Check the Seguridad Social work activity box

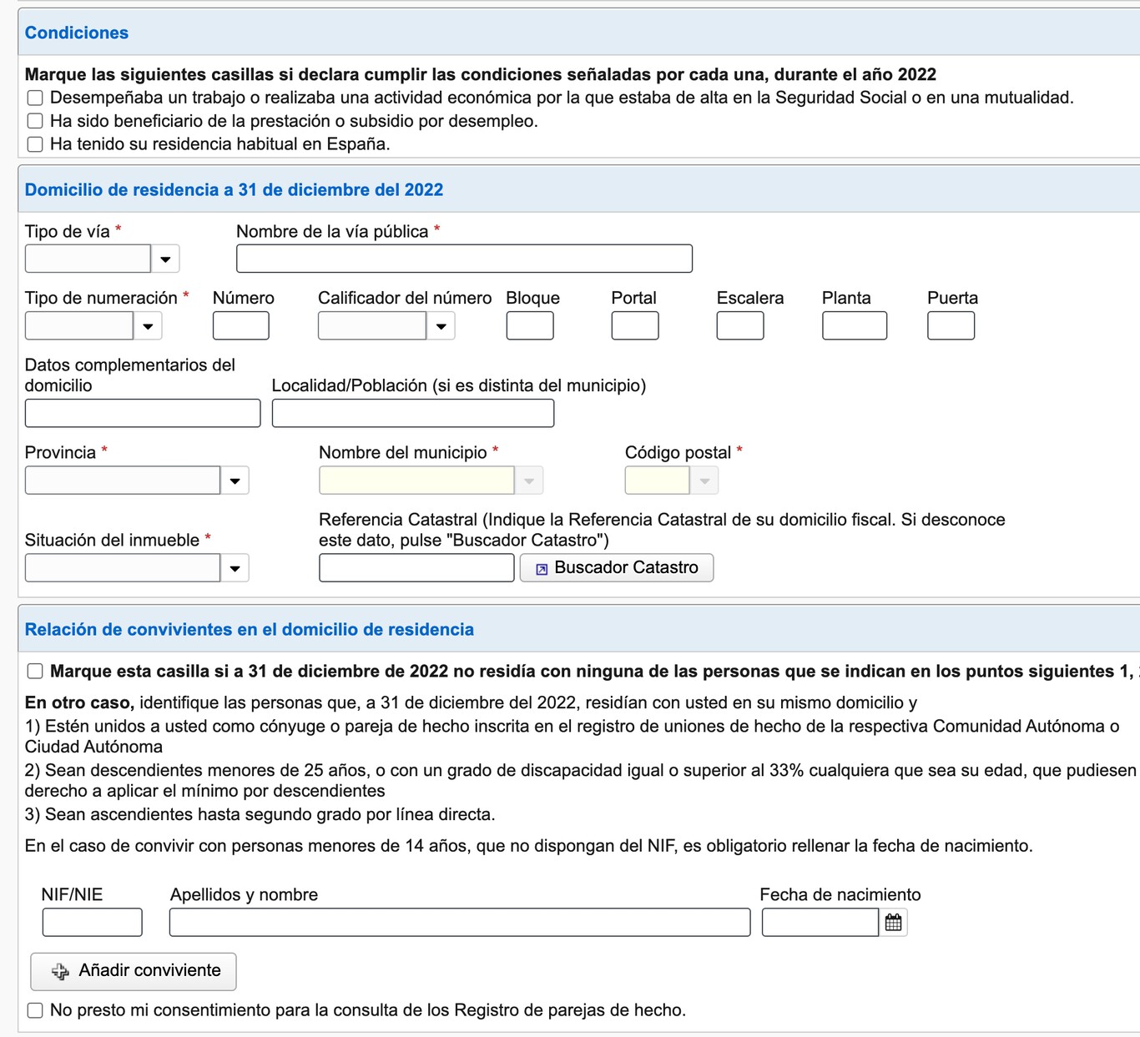pos(35,98)
